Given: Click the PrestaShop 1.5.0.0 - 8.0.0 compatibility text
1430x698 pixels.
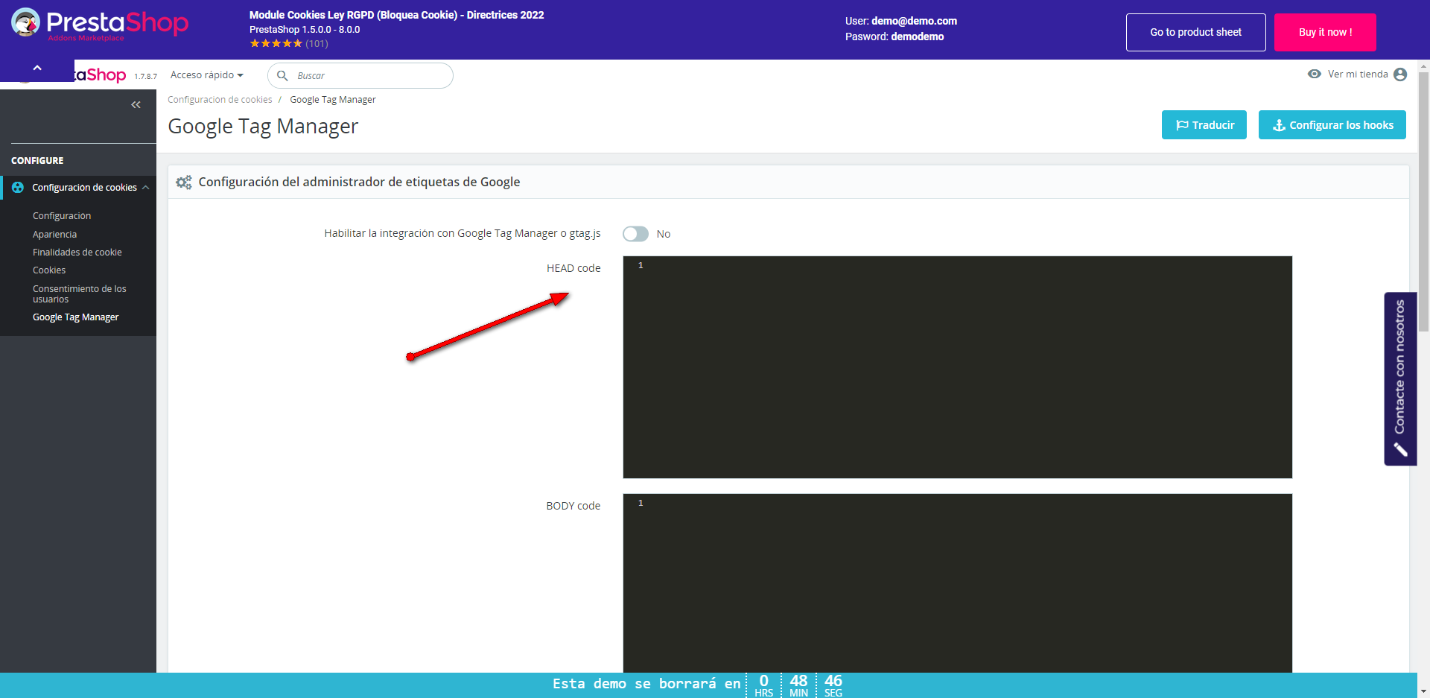Looking at the screenshot, I should click(305, 30).
